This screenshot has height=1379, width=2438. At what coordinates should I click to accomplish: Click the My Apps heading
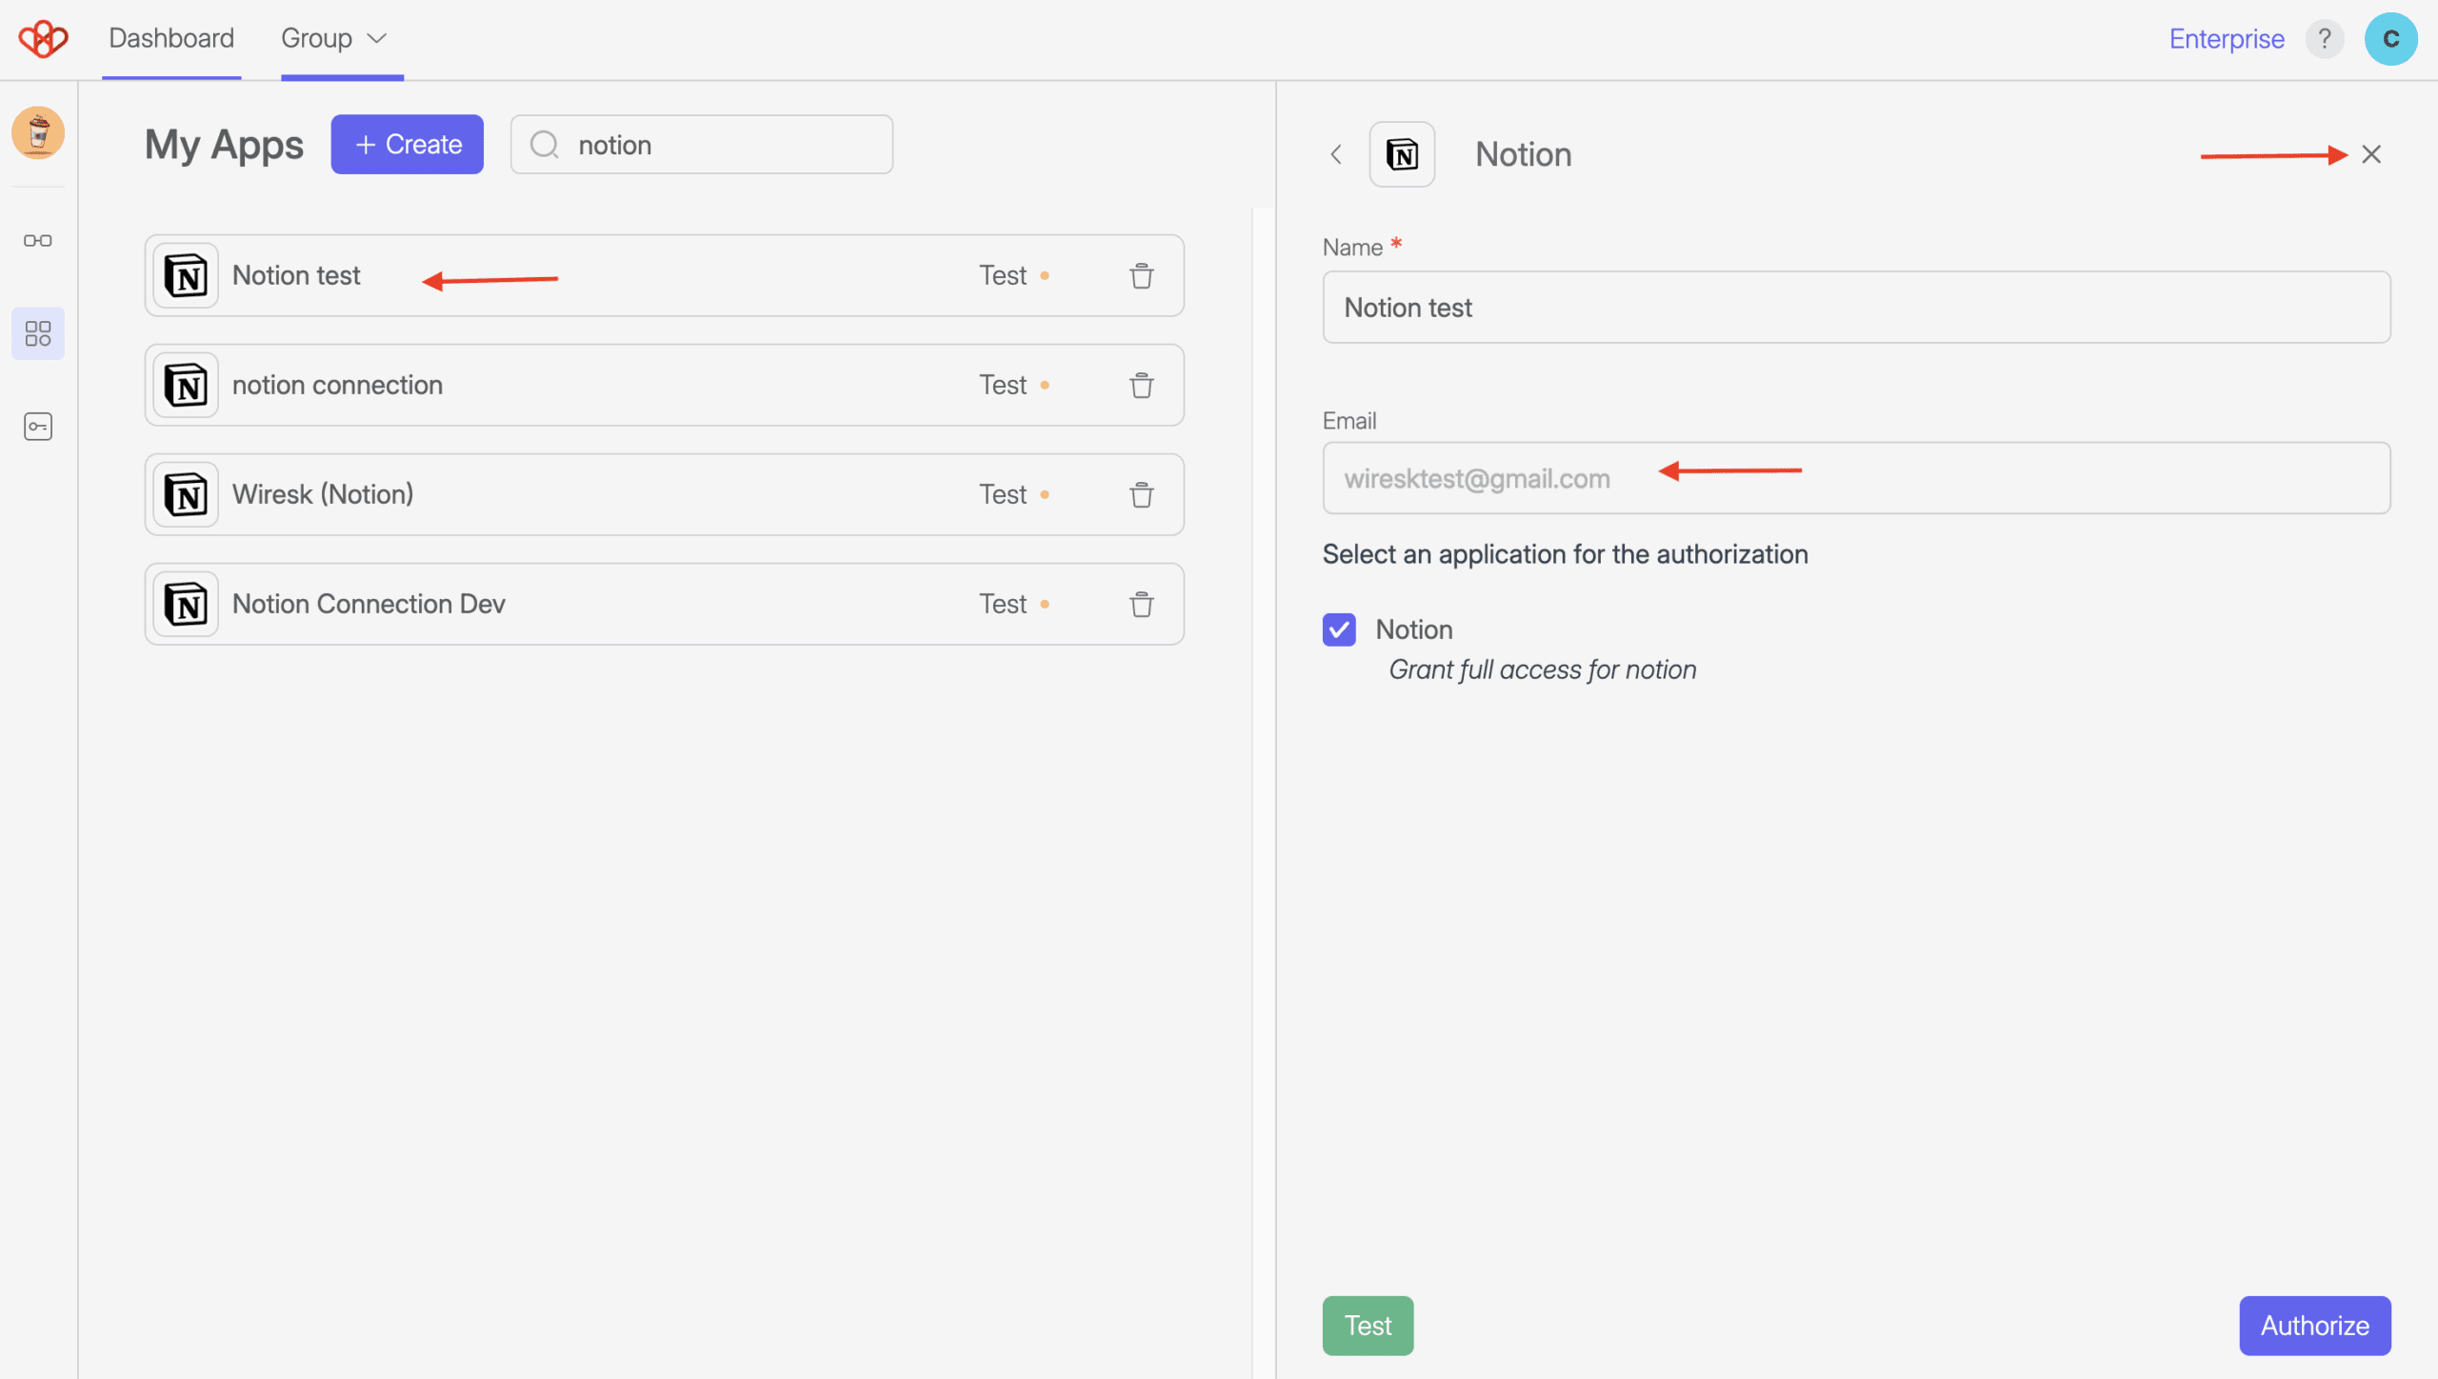224,145
